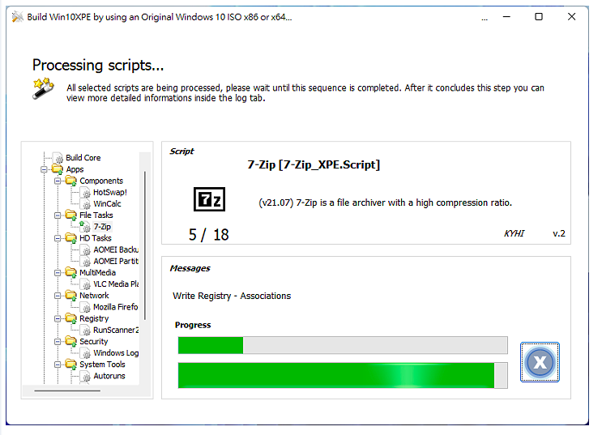The image size is (602, 435).
Task: Collapse the MultiMedia tree node
Action: point(58,273)
